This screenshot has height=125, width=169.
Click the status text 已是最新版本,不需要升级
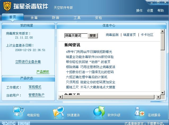pos(145,123)
